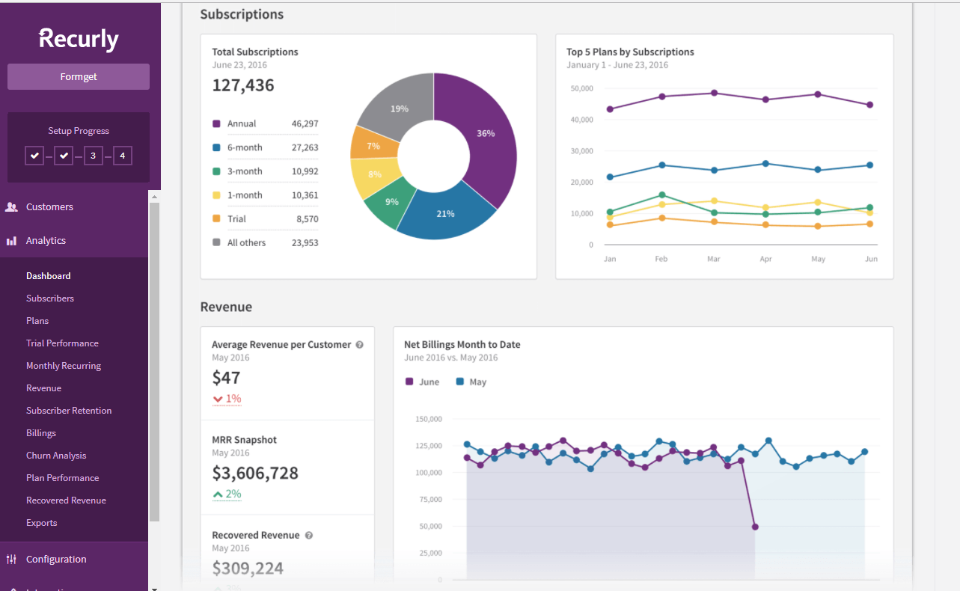Viewport: 960px width, 591px height.
Task: Click sidebar scrollbar up arrow
Action: 155,197
